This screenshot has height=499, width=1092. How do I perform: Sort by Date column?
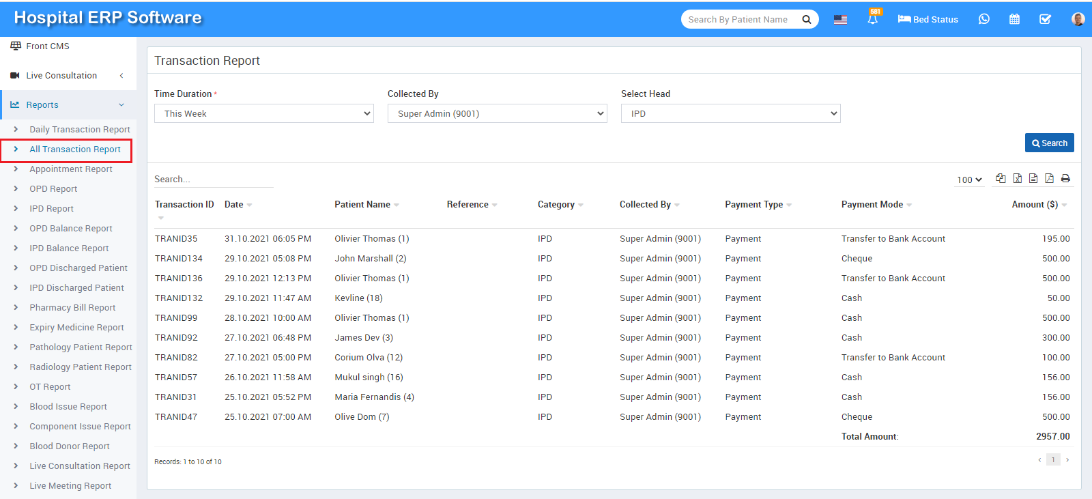[x=238, y=204]
